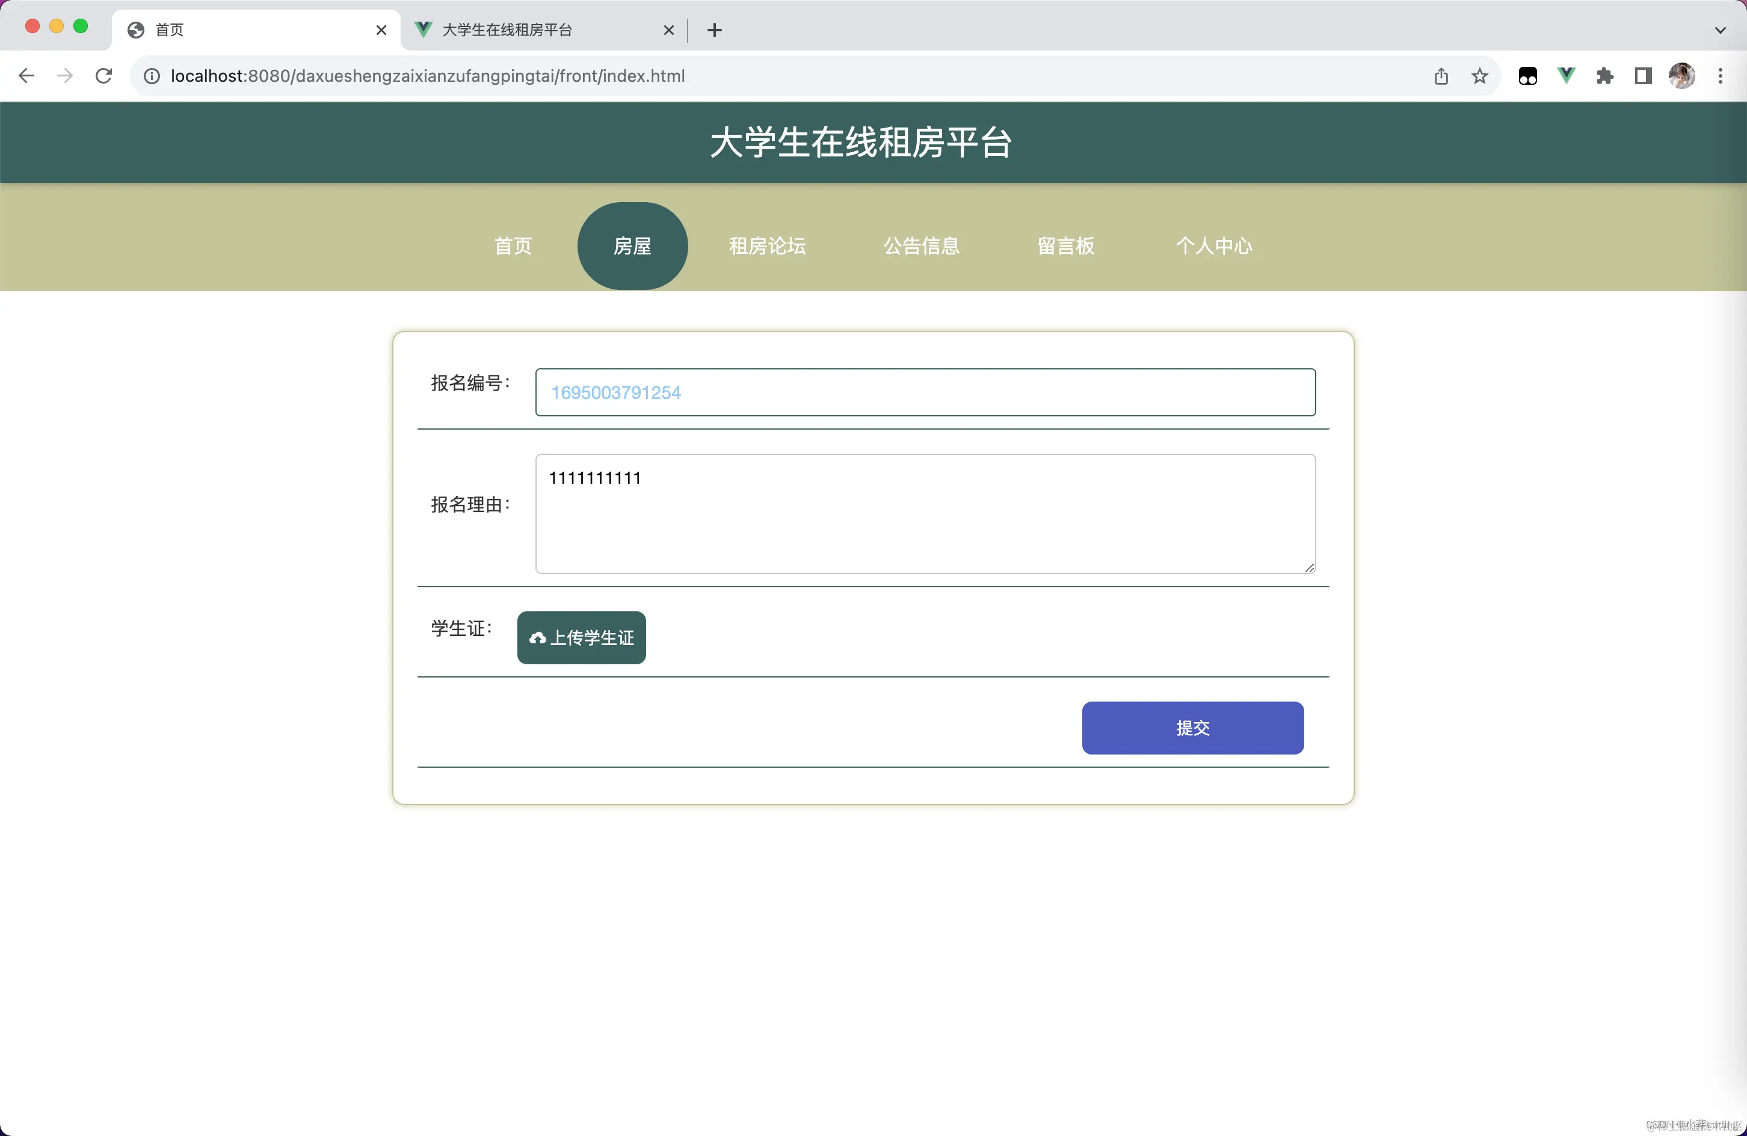The height and width of the screenshot is (1136, 1747).
Task: Click the browser forward arrow
Action: tap(64, 76)
